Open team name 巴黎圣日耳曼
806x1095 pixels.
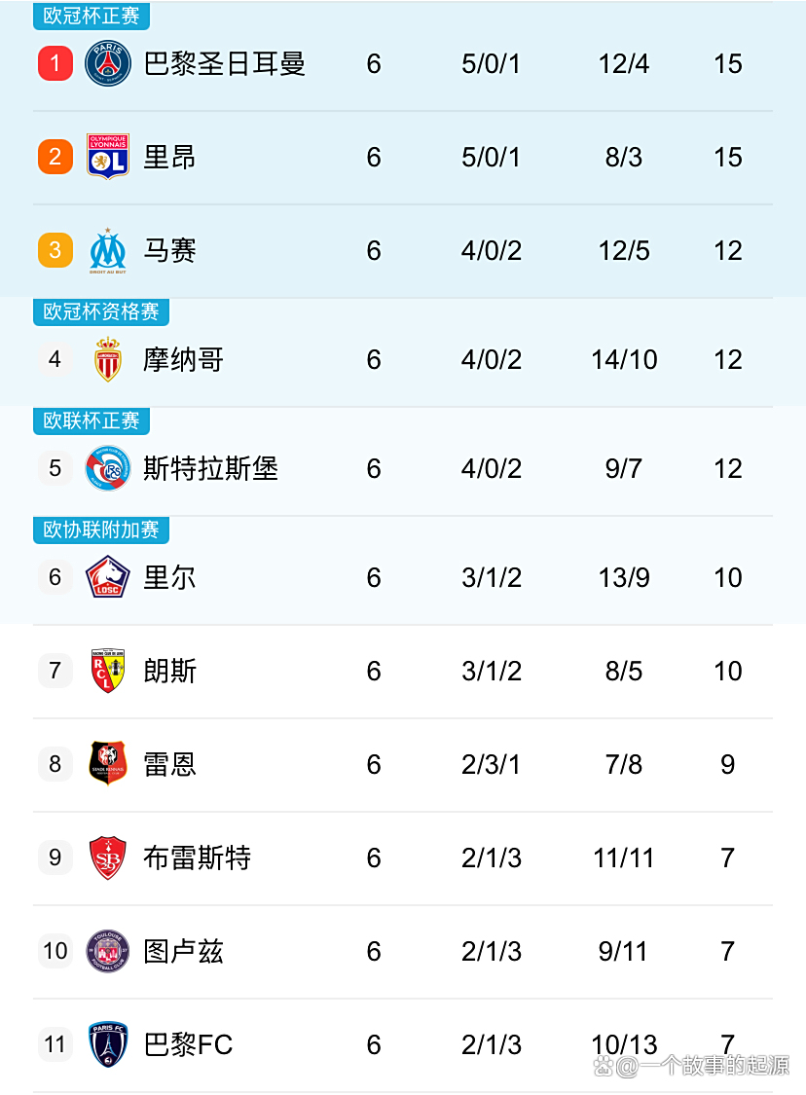point(225,64)
